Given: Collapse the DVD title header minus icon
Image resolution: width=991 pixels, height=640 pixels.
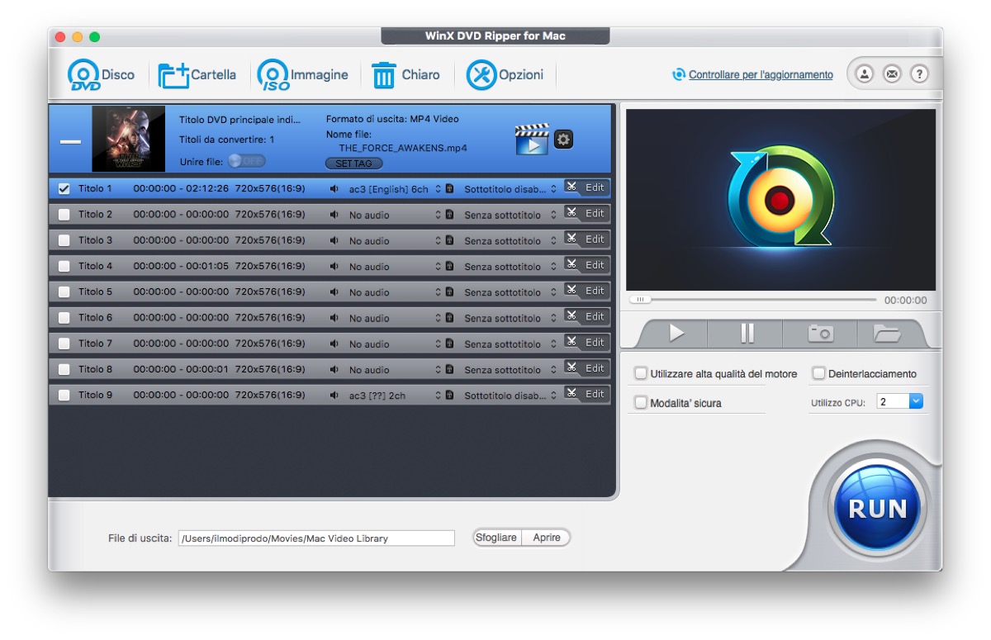Looking at the screenshot, I should pos(71,141).
